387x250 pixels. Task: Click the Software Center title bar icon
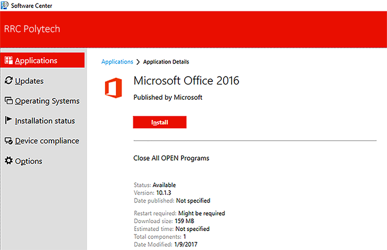(5, 5)
